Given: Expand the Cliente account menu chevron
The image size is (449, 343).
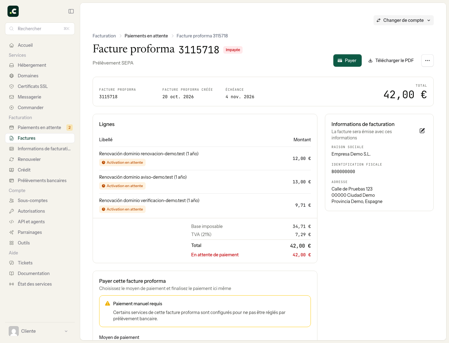Looking at the screenshot, I should [x=66, y=331].
